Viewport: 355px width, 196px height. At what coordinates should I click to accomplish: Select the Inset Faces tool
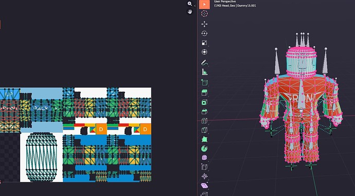204,102
